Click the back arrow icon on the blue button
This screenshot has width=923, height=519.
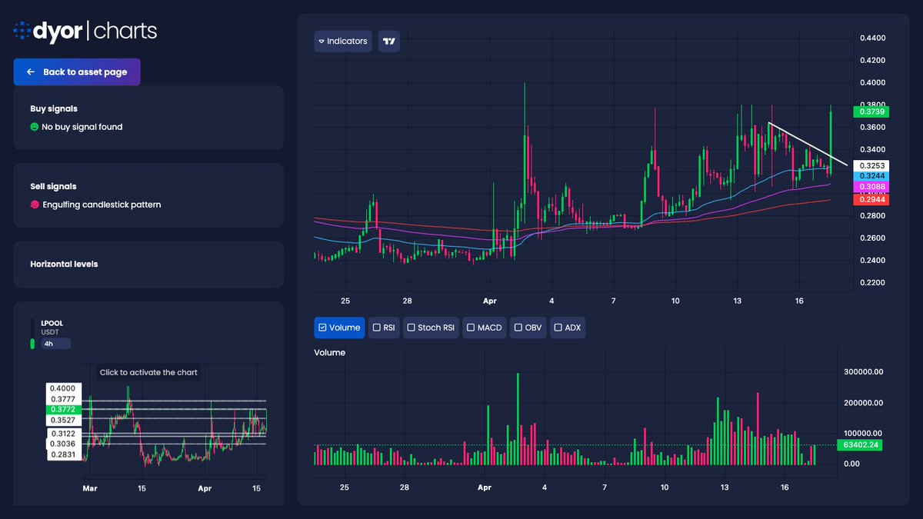pos(29,72)
